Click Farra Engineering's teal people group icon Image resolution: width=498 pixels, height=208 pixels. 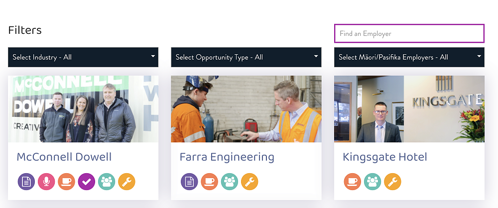tap(230, 182)
